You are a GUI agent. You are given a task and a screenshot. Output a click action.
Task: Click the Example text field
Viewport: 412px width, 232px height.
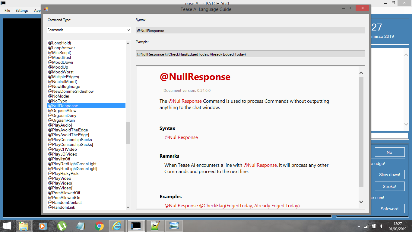click(250, 54)
